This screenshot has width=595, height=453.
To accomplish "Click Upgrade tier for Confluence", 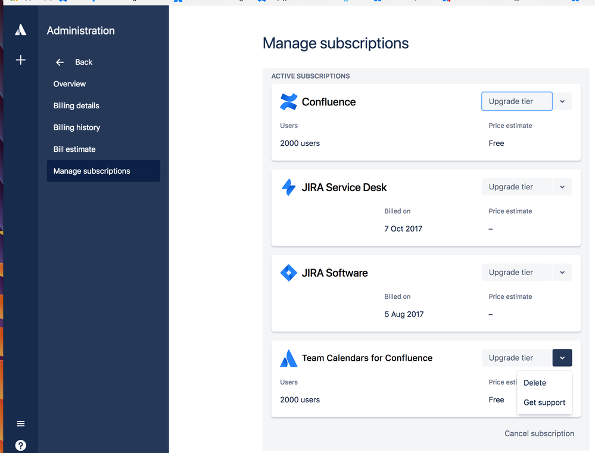I will point(517,101).
